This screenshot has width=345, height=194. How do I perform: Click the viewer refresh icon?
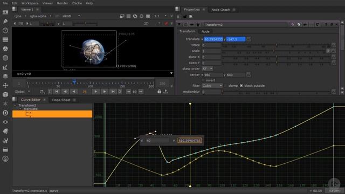tap(135, 16)
